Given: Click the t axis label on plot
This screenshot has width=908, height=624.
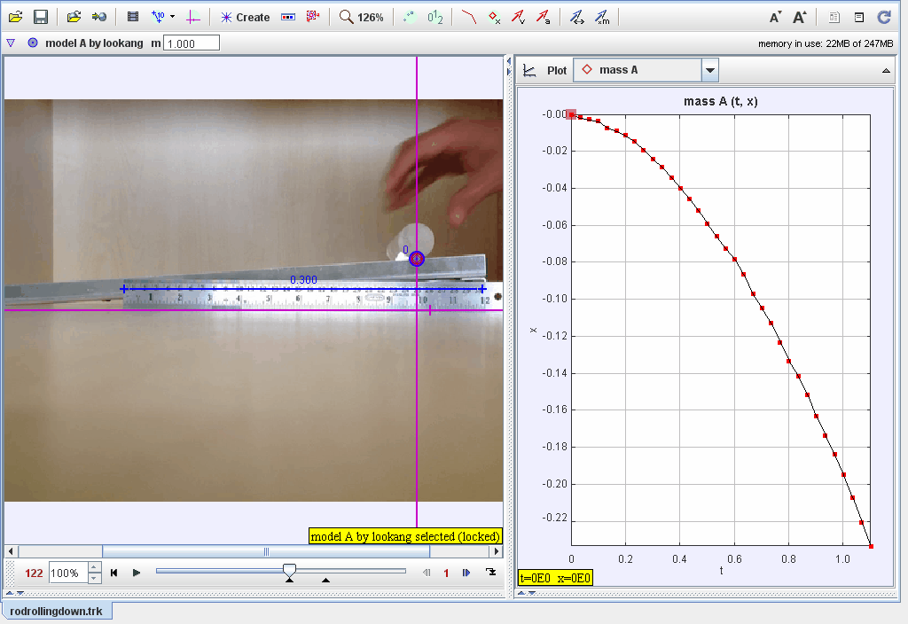Looking at the screenshot, I should click(x=721, y=571).
